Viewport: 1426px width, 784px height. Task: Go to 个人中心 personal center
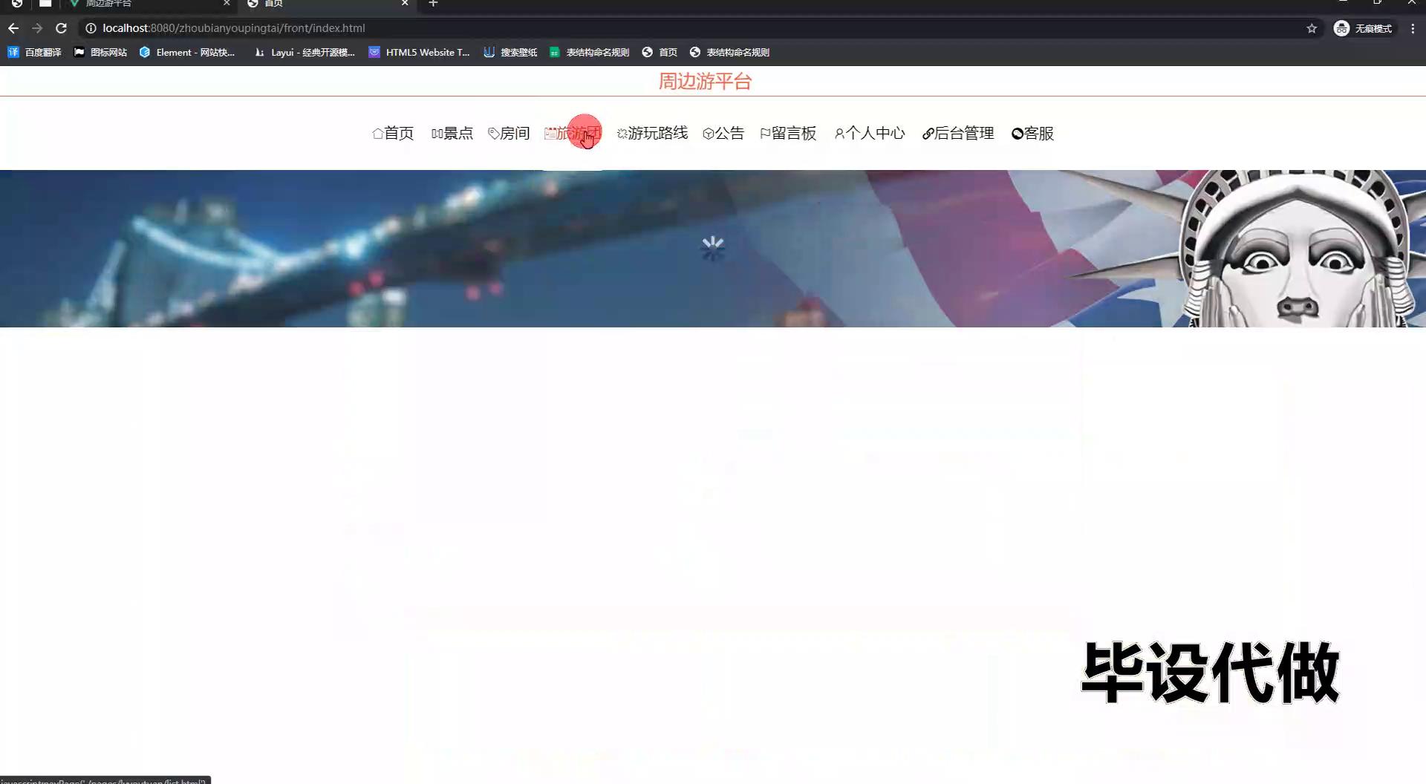pyautogui.click(x=870, y=134)
